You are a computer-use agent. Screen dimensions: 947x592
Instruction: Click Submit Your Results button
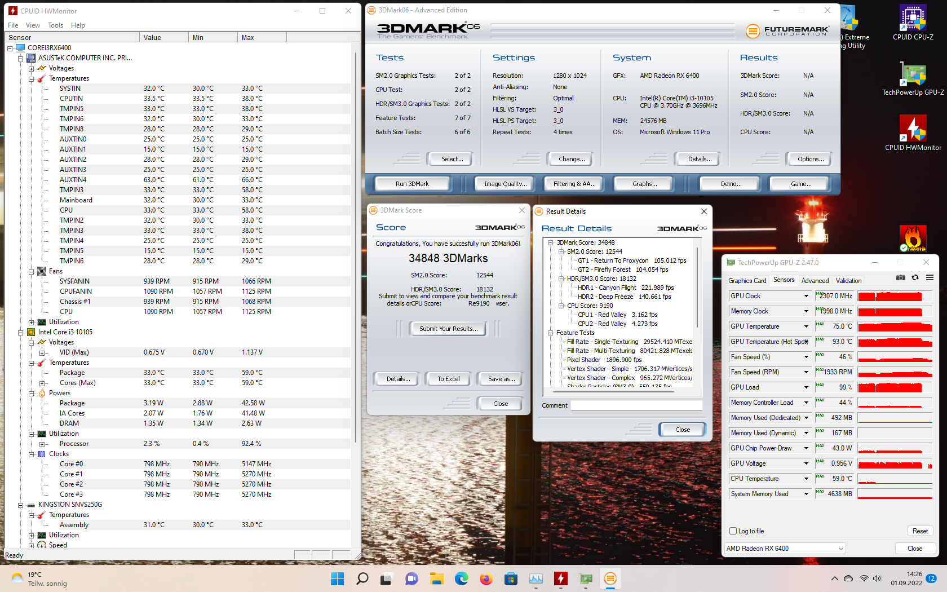(448, 329)
